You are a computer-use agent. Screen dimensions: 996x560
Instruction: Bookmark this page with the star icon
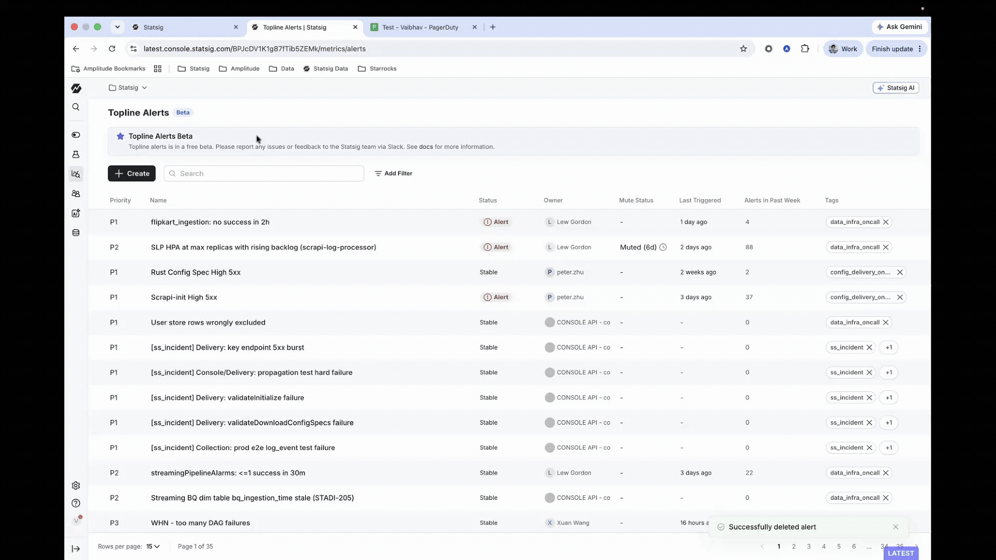(743, 49)
